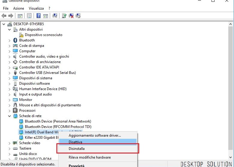Click the Controller IDE ATA/ATAPI icon
The width and height of the screenshot is (234, 167).
tap(15, 68)
